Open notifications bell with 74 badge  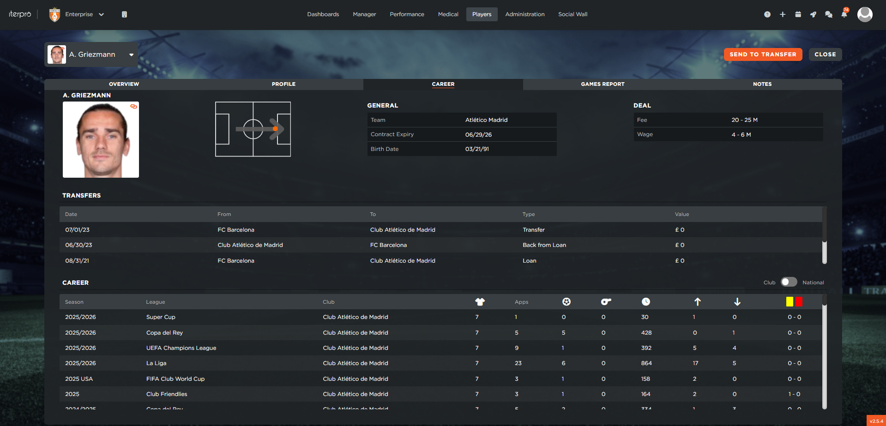844,14
